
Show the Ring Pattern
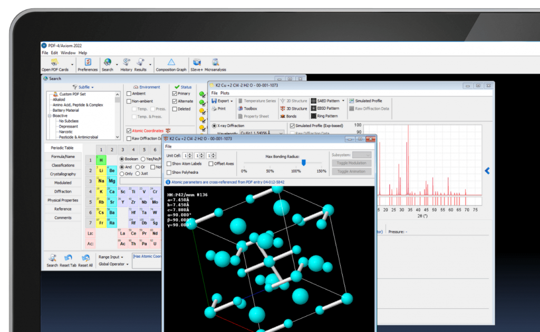pyautogui.click(x=324, y=116)
